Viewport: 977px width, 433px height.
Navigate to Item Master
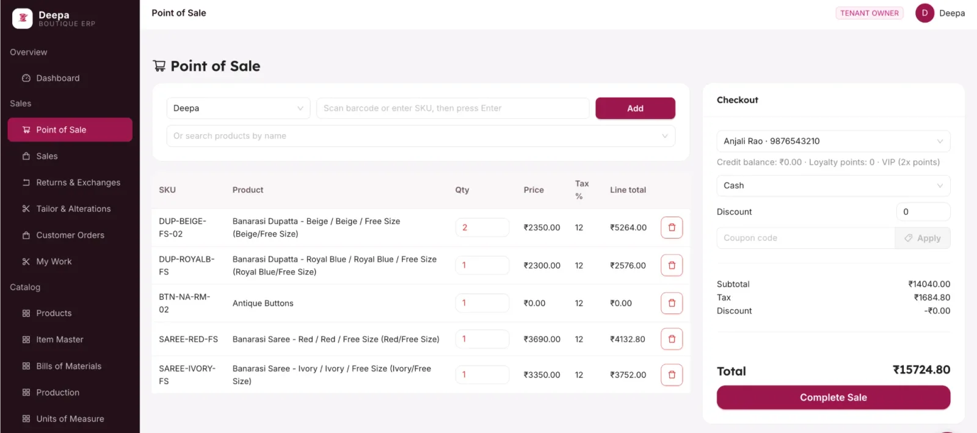click(70, 340)
